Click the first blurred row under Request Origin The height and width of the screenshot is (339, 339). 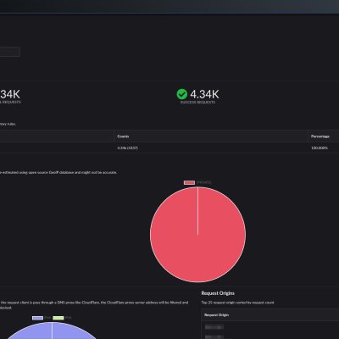coord(214,327)
